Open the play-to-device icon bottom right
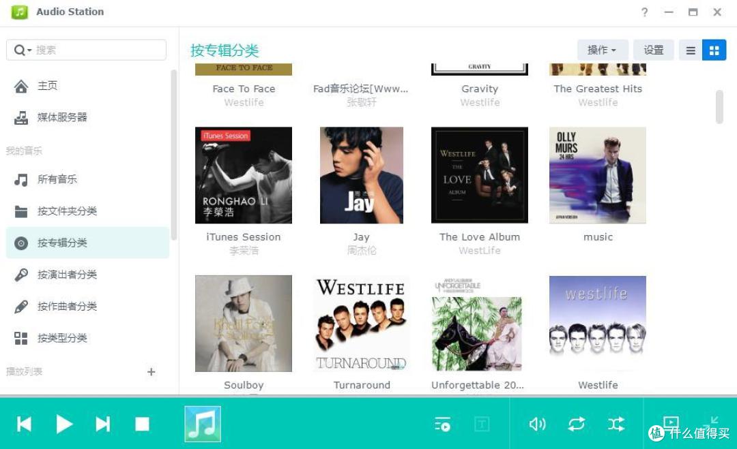The image size is (737, 449). pos(671,422)
